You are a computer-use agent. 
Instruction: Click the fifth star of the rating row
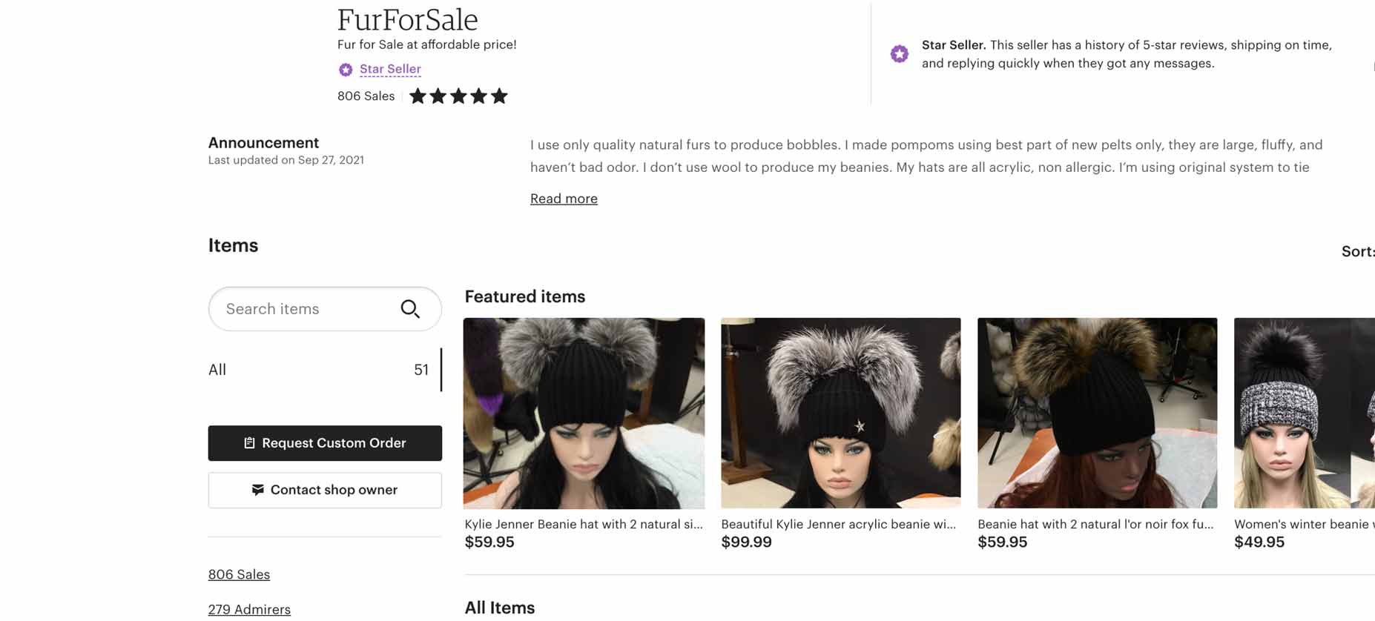click(501, 95)
